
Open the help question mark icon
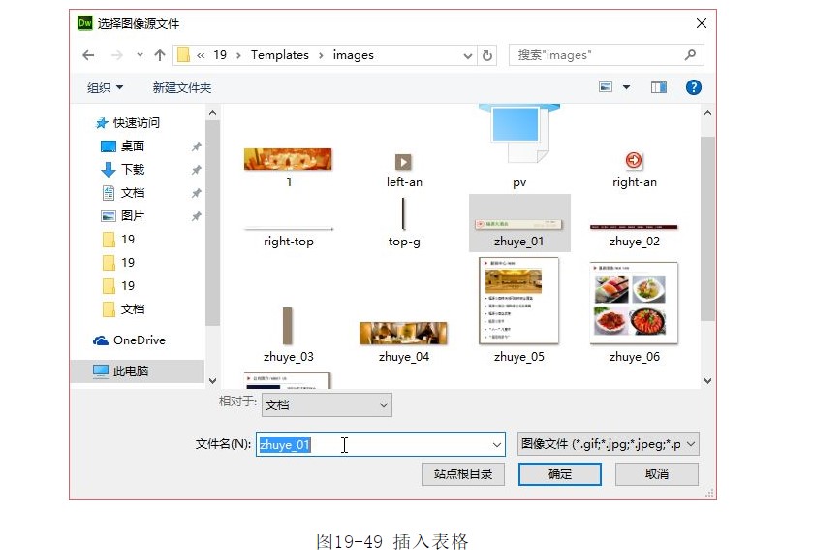(693, 87)
